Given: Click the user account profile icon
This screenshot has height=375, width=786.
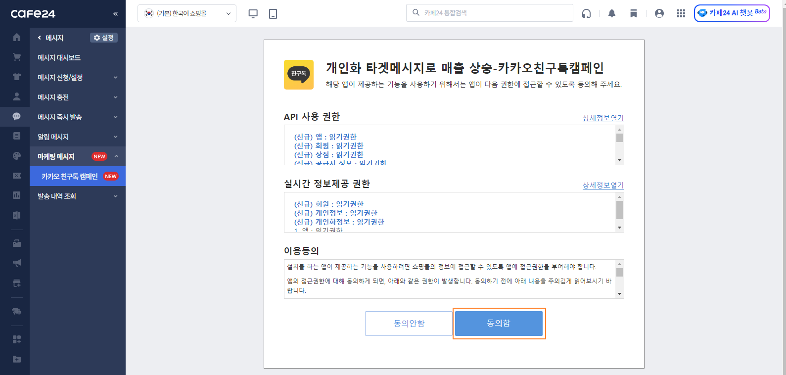Looking at the screenshot, I should (659, 13).
